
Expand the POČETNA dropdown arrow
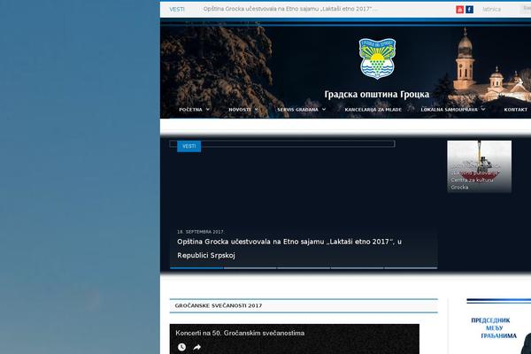pyautogui.click(x=208, y=110)
